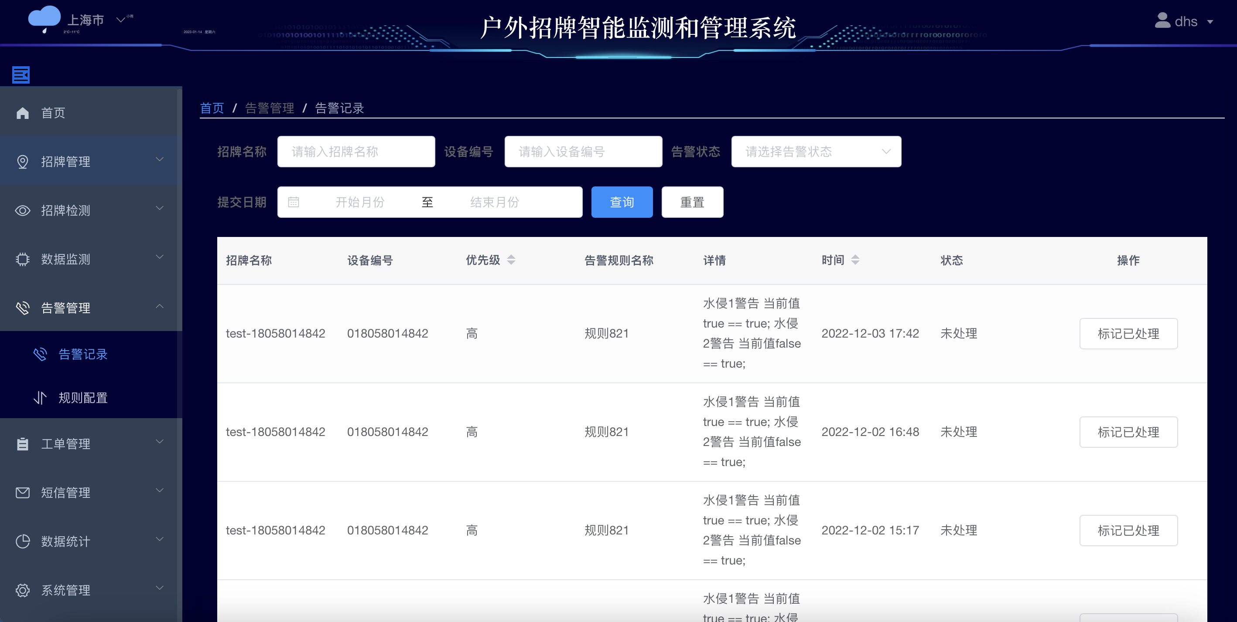This screenshot has height=622, width=1237.
Task: Click the phone icon for 告警管理
Action: (23, 308)
